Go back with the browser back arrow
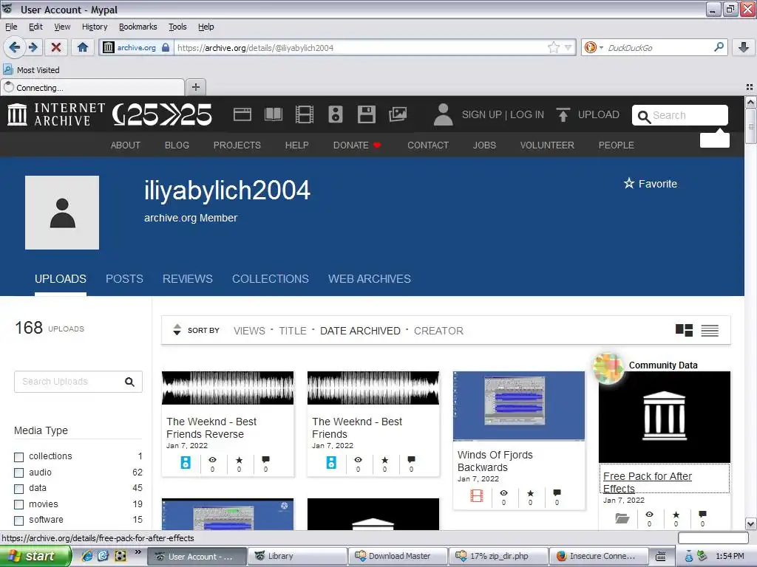 click(14, 47)
